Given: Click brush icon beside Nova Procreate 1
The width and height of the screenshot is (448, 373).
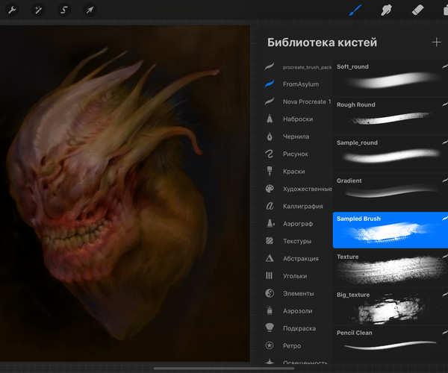Looking at the screenshot, I should coord(270,101).
